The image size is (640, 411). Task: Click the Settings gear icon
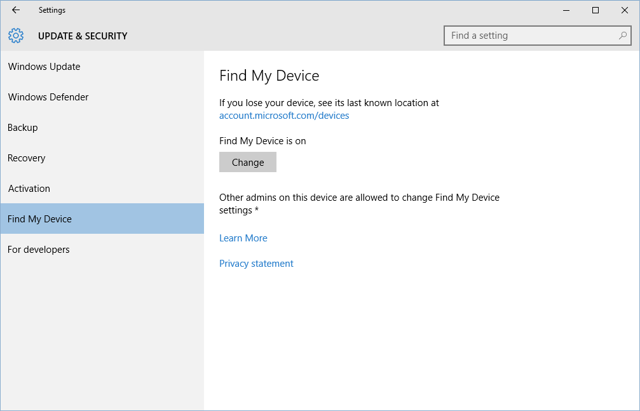pyautogui.click(x=16, y=36)
